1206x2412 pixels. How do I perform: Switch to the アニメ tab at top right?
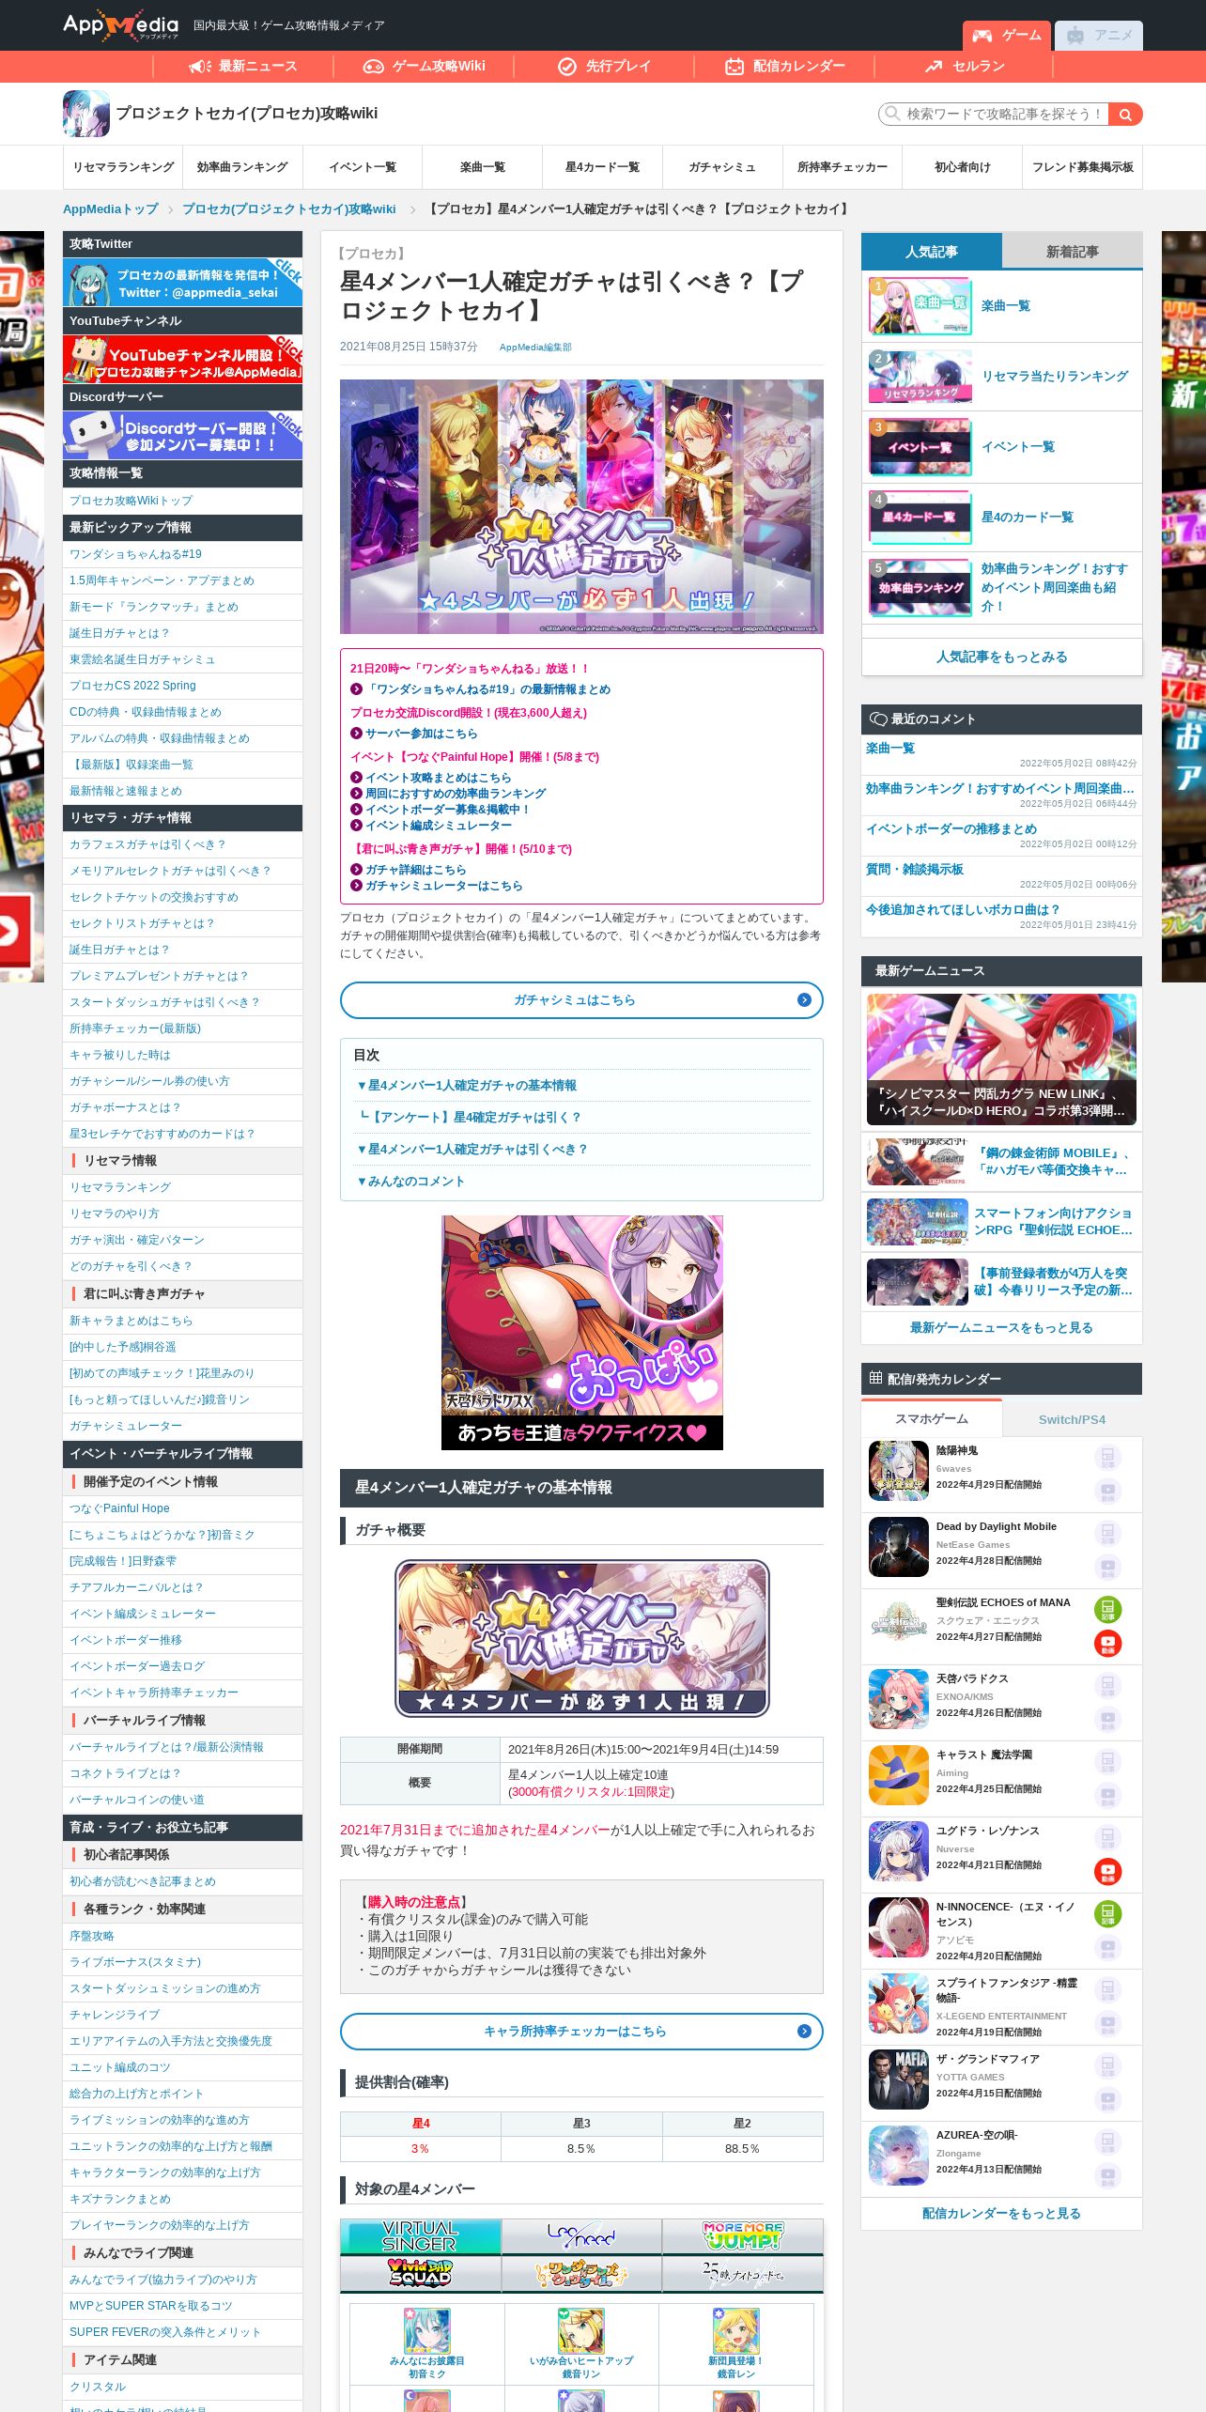1099,36
